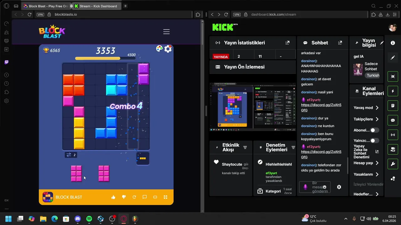The height and width of the screenshot is (225, 401).
Task: Open Etkinlik Akışı filter menu
Action: [245, 147]
